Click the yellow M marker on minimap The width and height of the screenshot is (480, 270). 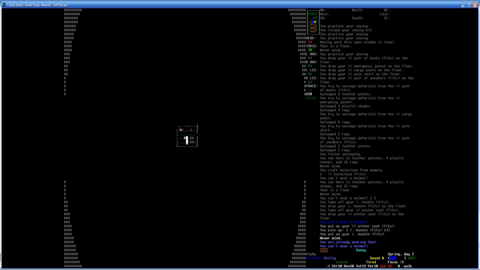click(x=315, y=22)
